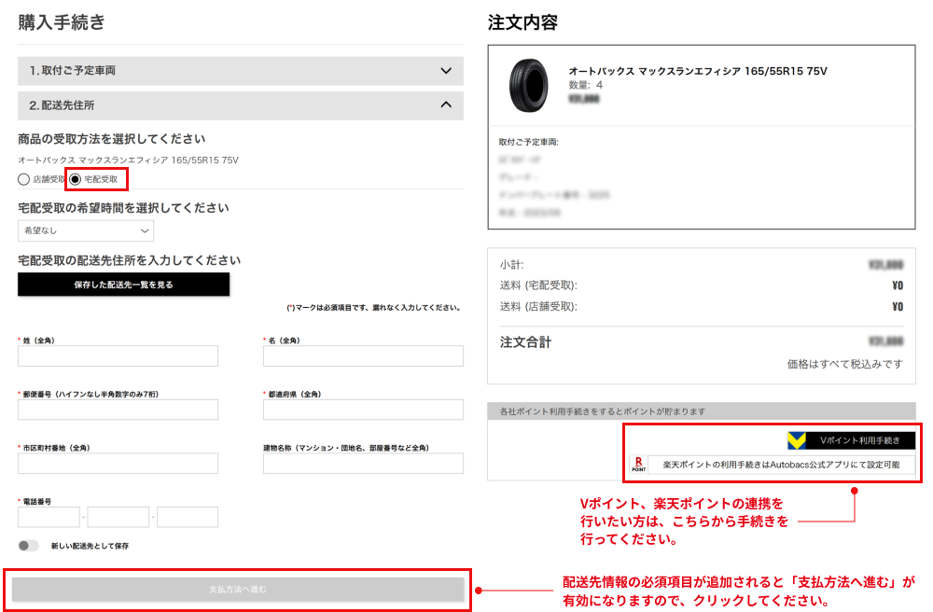Select the 店舗受取 radio button

[x=24, y=179]
